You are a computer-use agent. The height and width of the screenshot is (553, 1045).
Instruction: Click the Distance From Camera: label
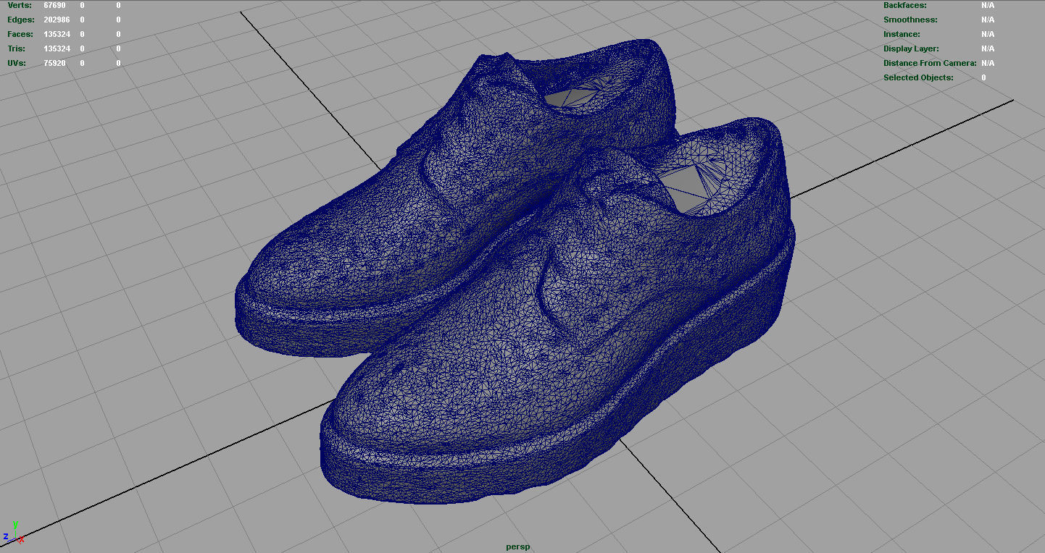pos(930,63)
